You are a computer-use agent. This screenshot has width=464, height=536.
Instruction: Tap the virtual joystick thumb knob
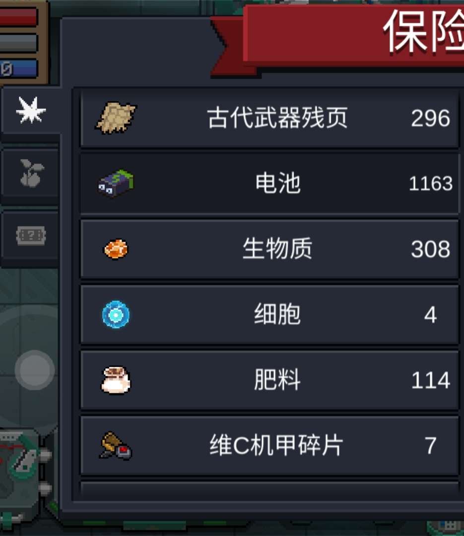pyautogui.click(x=35, y=370)
